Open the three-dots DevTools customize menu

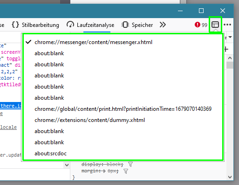[x=227, y=25]
